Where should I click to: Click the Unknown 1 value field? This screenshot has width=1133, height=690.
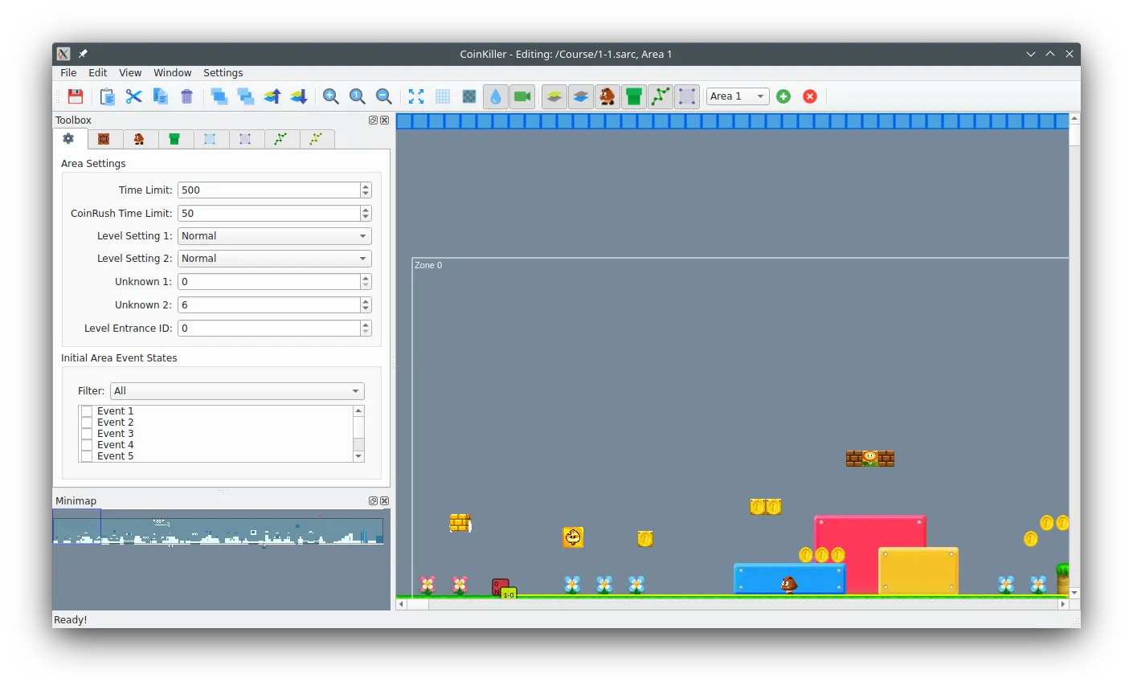point(268,282)
